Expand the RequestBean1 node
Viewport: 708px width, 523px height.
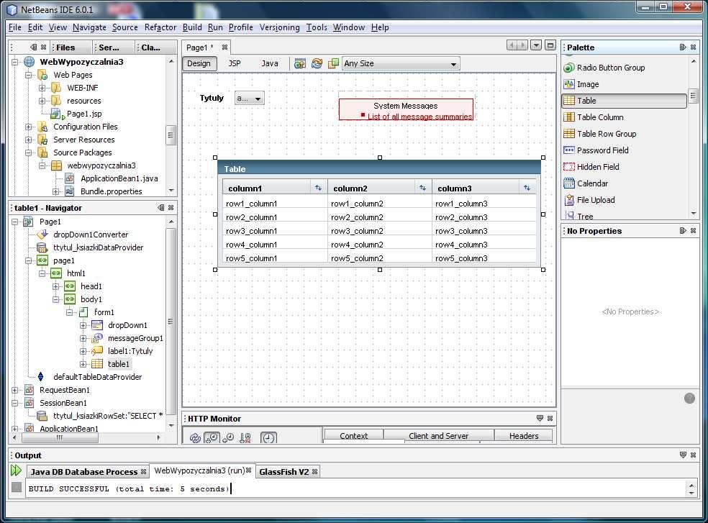tap(14, 390)
